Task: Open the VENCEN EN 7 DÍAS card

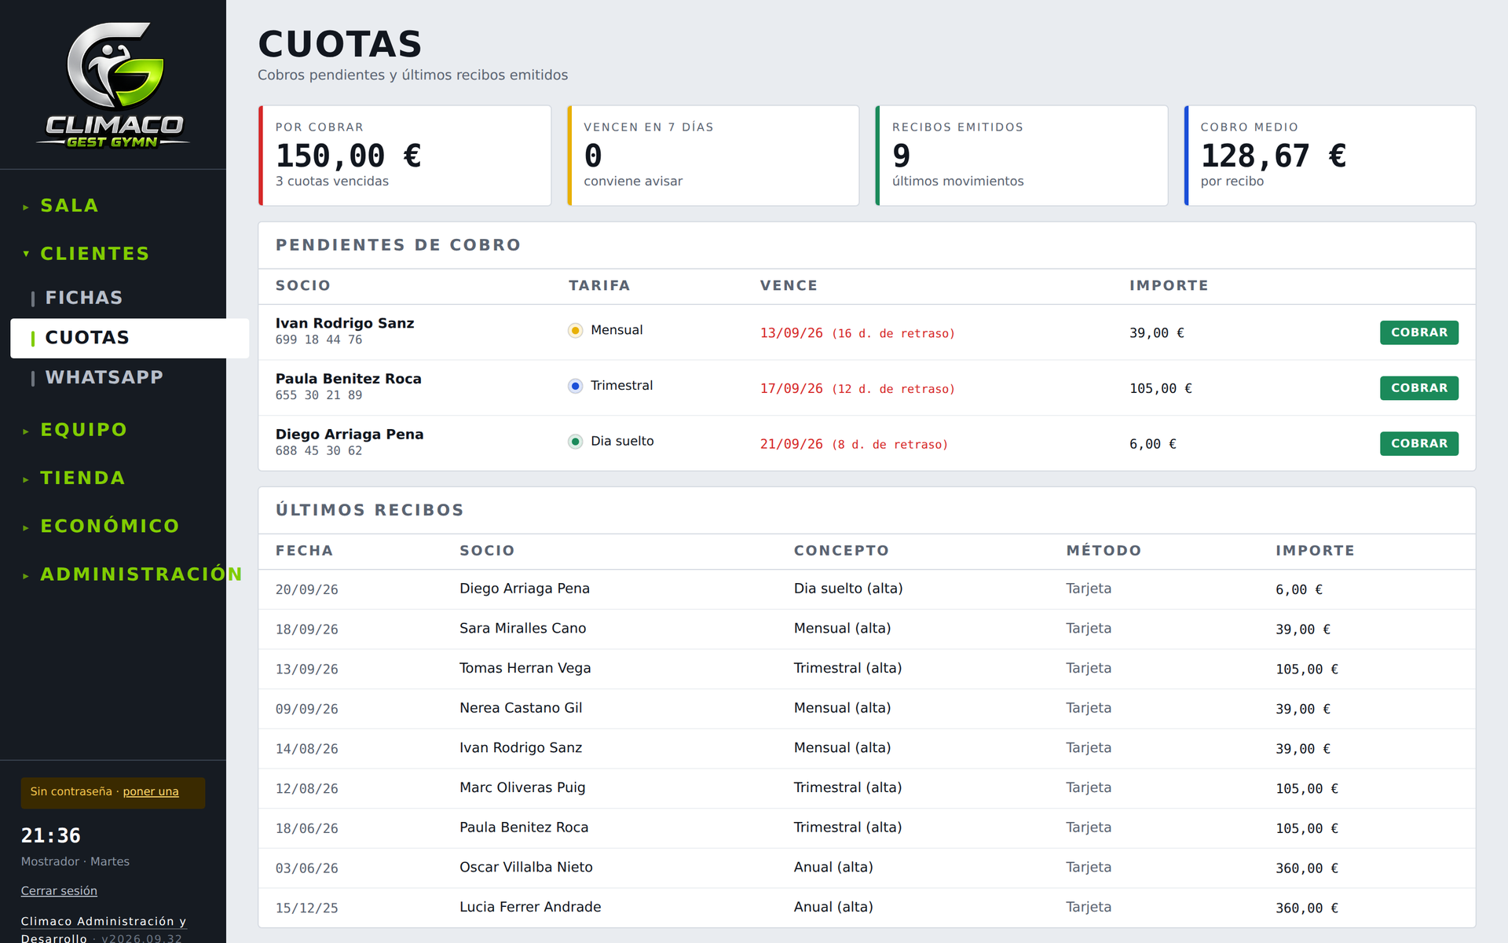Action: pos(713,156)
